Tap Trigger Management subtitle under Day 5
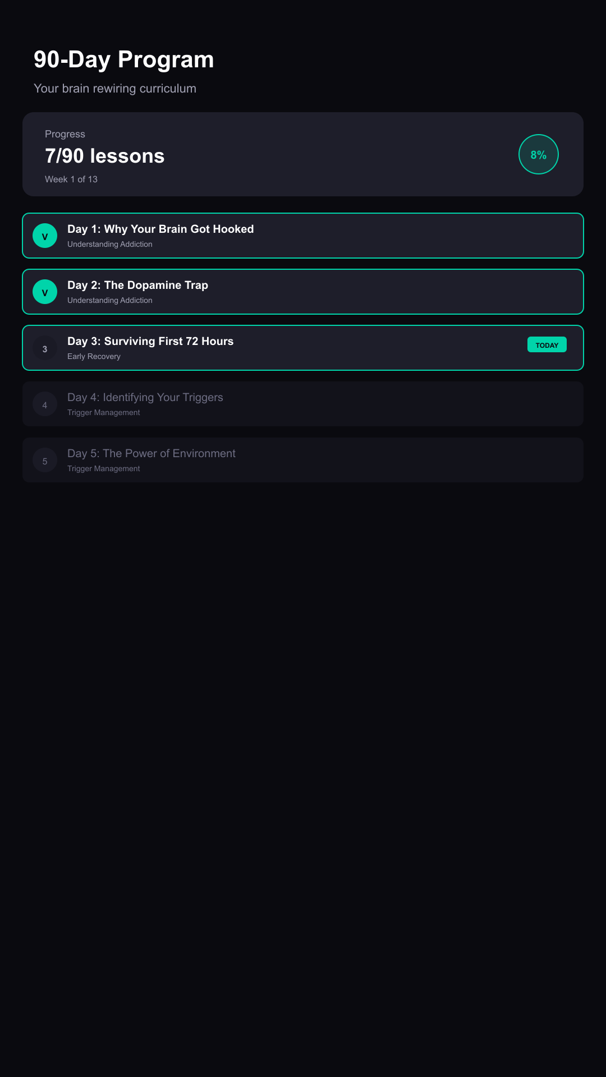The height and width of the screenshot is (1077, 606). coord(104,468)
